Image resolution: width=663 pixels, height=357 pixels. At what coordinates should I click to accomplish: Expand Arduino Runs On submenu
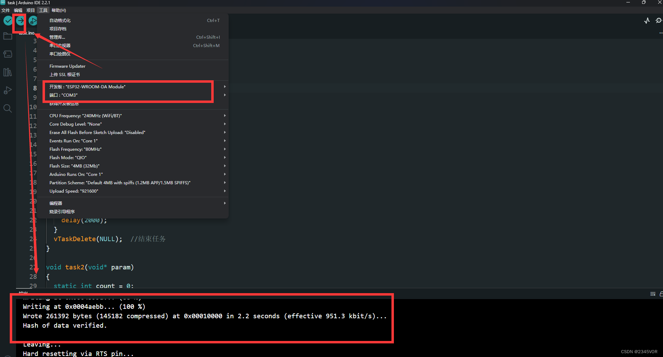pyautogui.click(x=133, y=174)
